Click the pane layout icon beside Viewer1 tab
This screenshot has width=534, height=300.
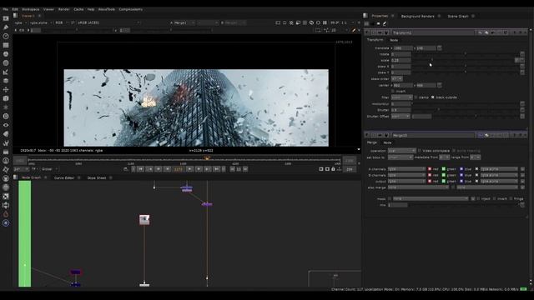(15, 15)
